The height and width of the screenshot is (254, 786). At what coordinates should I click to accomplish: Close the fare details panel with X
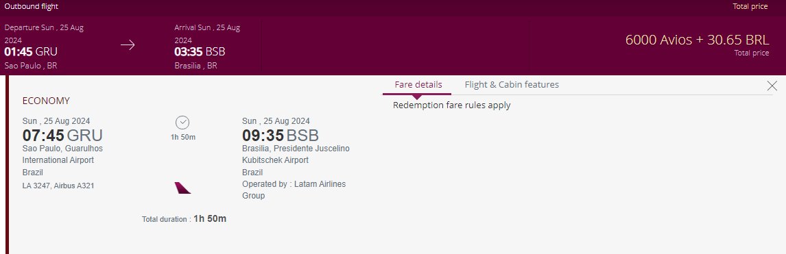coord(772,86)
